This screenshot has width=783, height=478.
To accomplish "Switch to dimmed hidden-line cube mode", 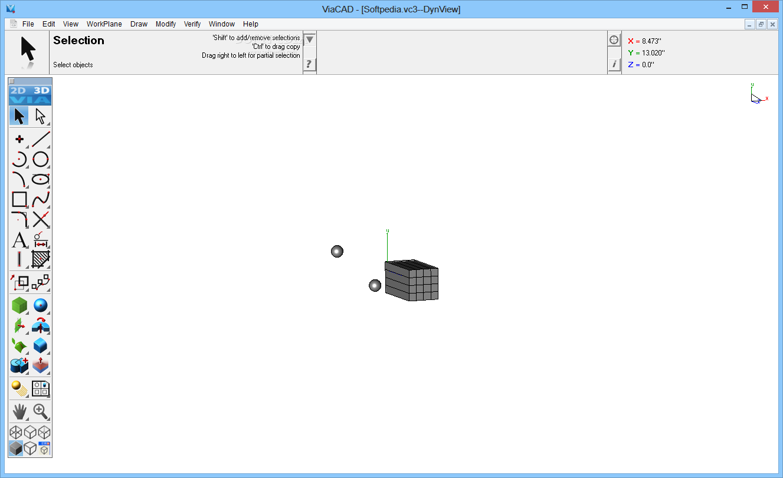I will (x=44, y=433).
